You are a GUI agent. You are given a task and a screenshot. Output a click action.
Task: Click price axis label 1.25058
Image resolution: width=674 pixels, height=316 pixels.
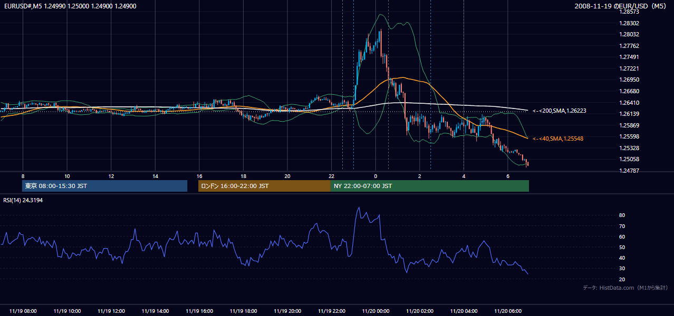click(x=630, y=159)
